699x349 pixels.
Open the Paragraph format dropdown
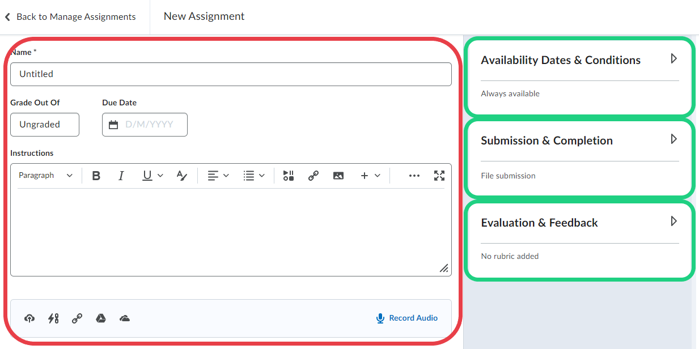pos(45,176)
